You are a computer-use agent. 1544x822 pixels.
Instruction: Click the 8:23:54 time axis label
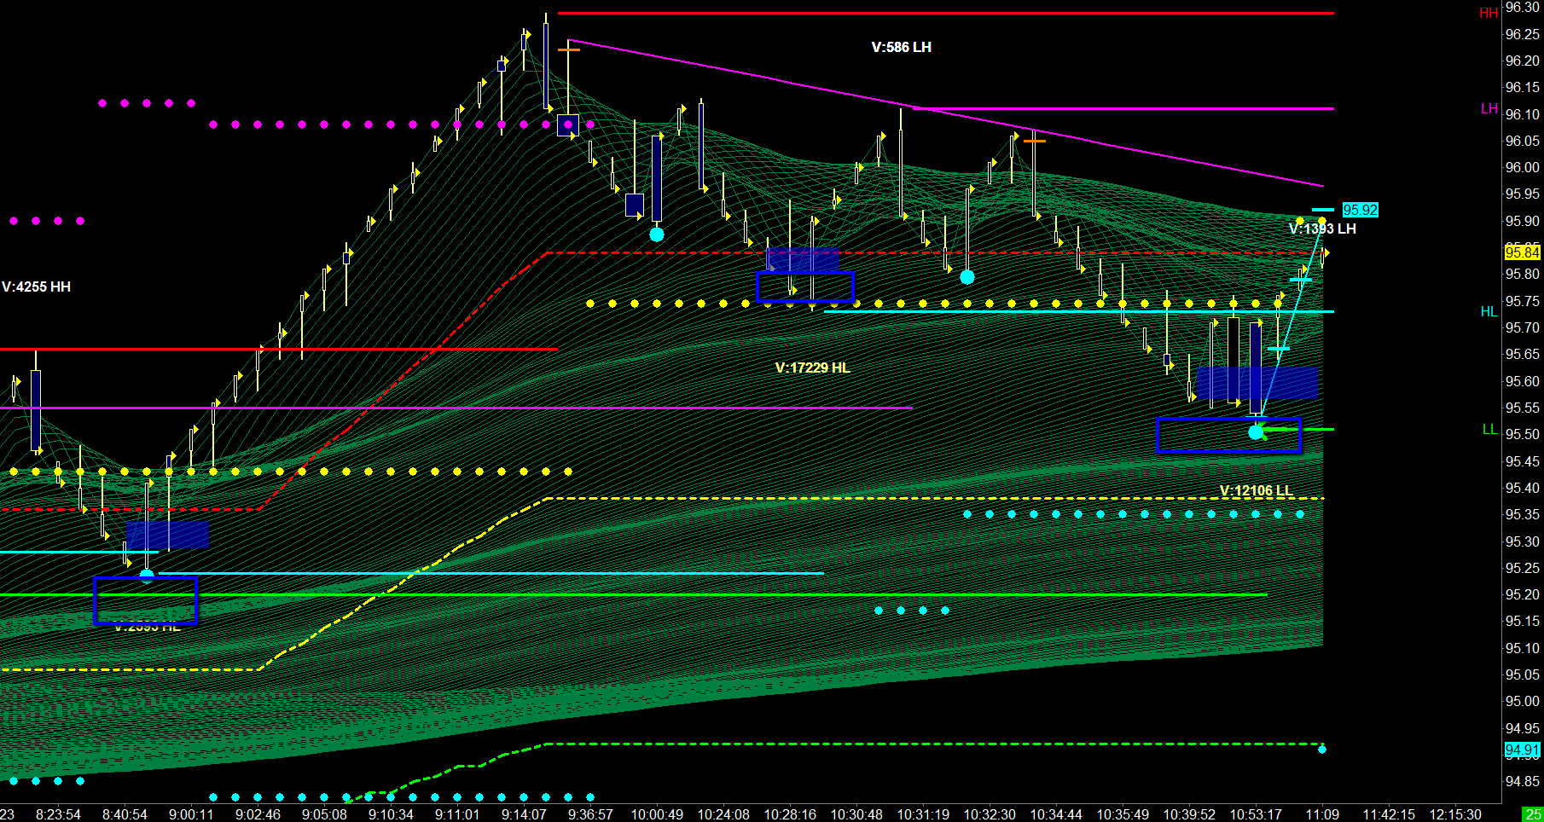coord(59,814)
